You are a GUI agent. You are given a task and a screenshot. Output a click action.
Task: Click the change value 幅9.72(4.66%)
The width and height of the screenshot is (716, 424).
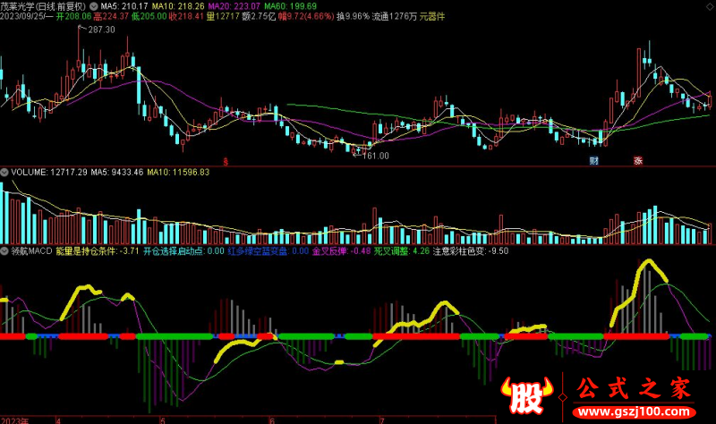pyautogui.click(x=306, y=17)
